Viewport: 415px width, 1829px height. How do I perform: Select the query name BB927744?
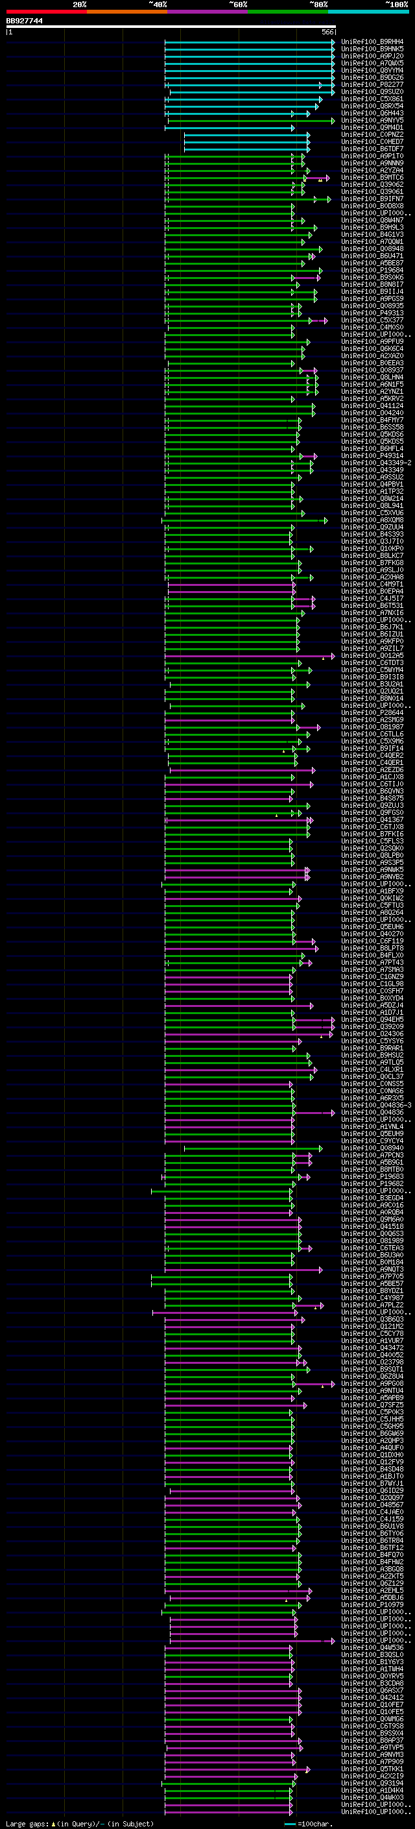point(24,21)
